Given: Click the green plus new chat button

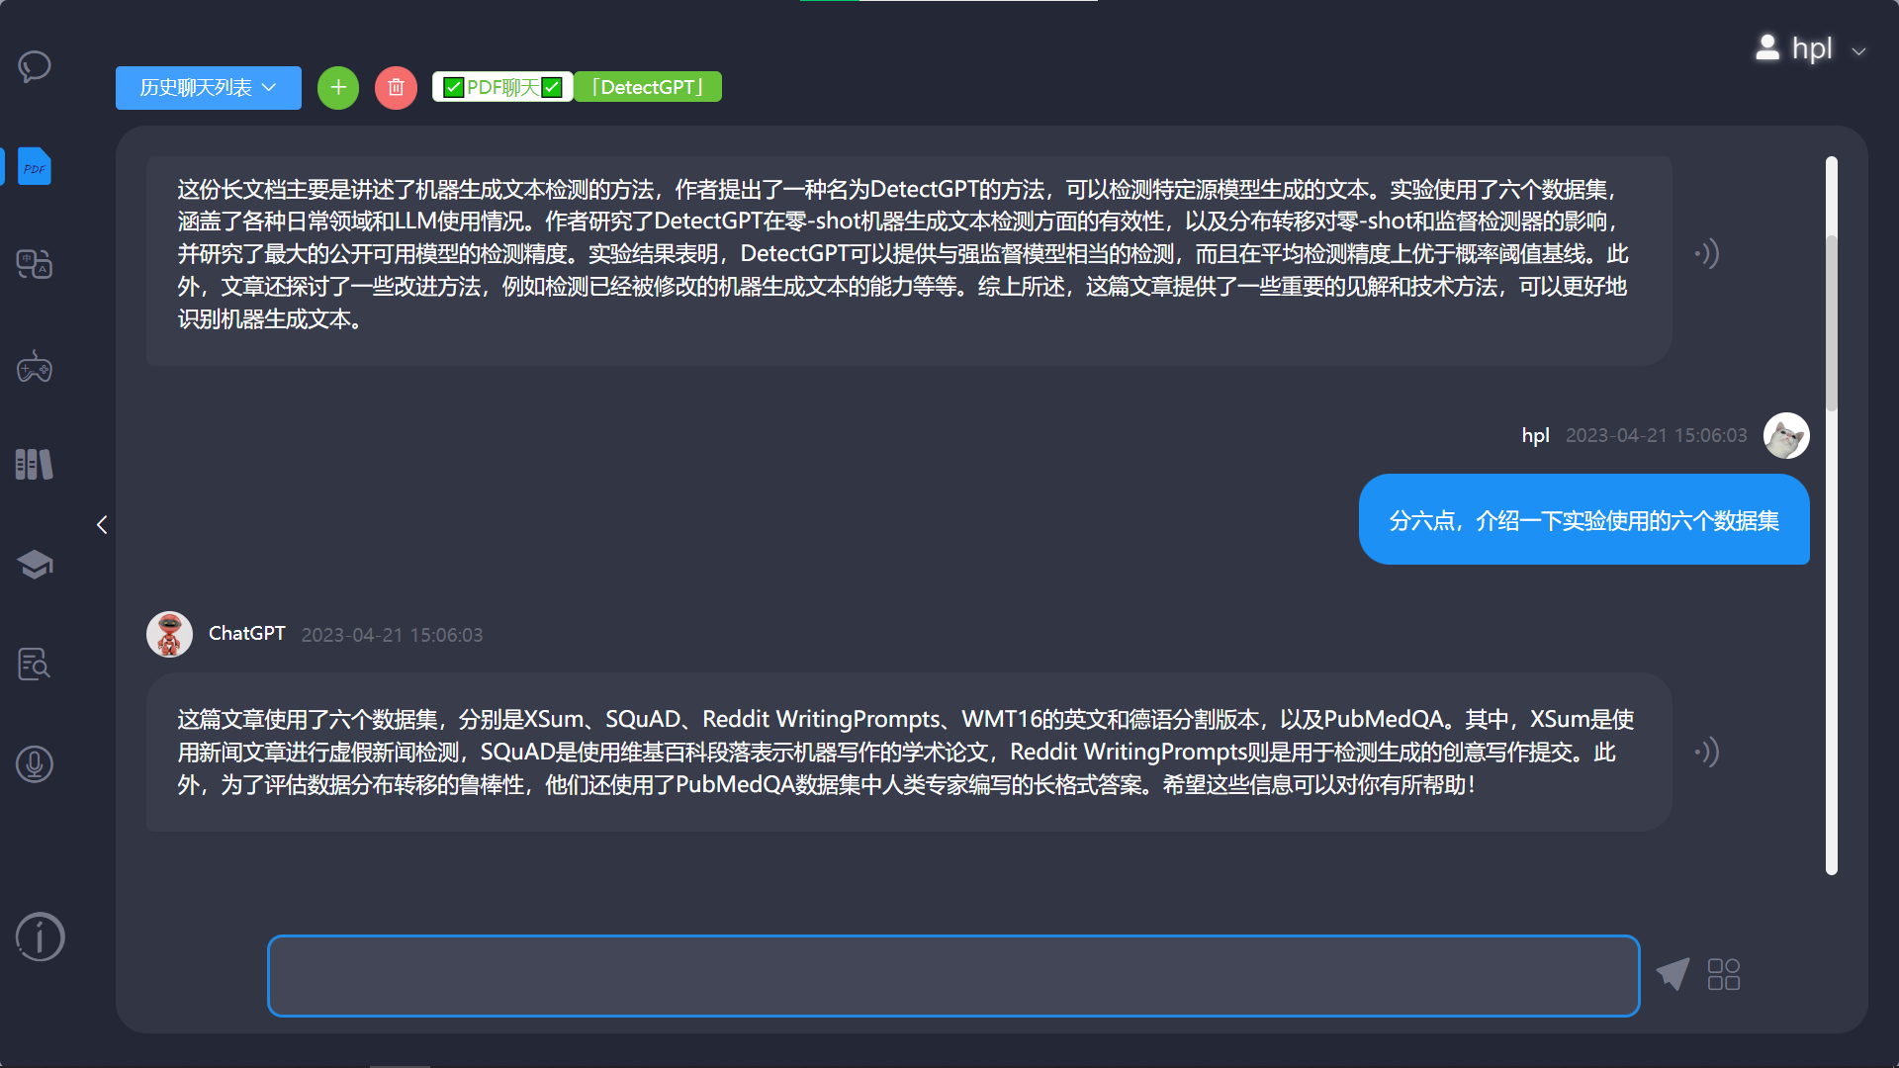Looking at the screenshot, I should pyautogui.click(x=338, y=88).
